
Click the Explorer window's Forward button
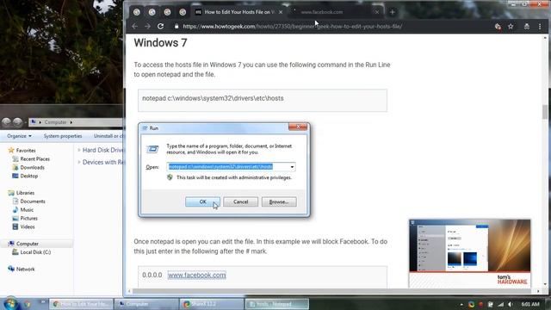click(x=17, y=122)
